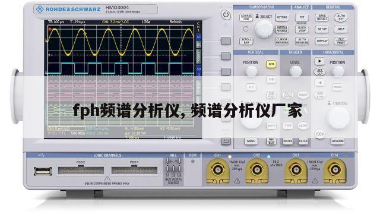Click the trigger LEVEL knob
This screenshot has width=380, height=214.
[x=296, y=71]
